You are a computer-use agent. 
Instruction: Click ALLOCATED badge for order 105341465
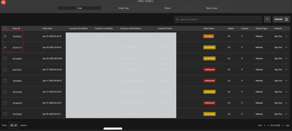coord(209,92)
